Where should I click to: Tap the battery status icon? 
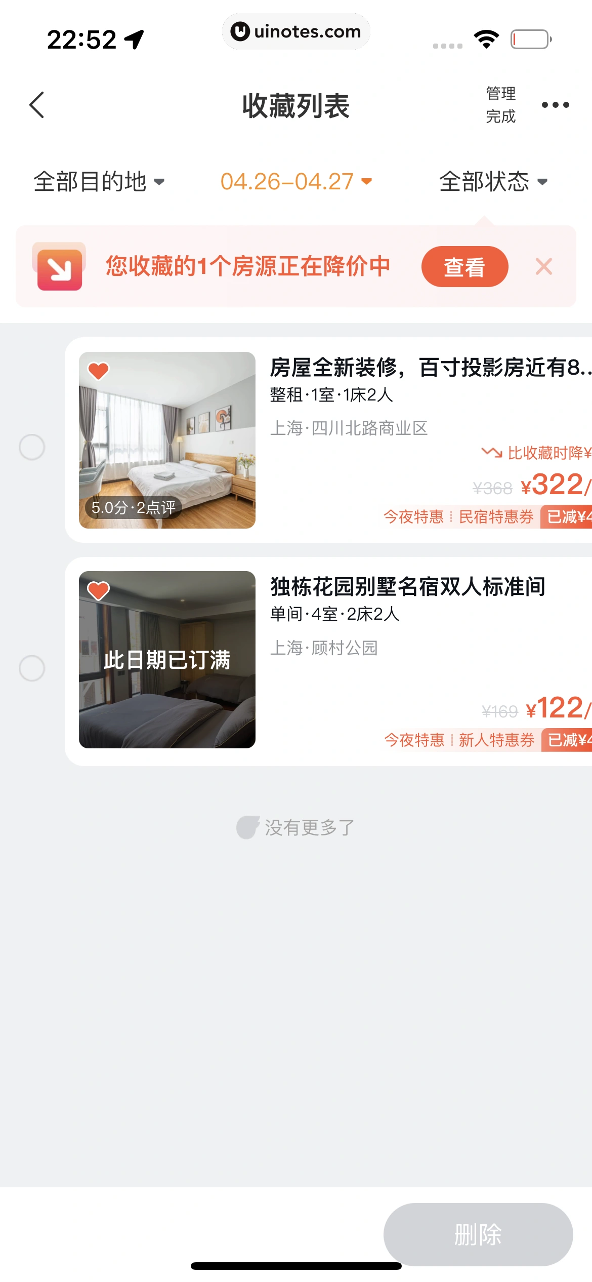531,39
